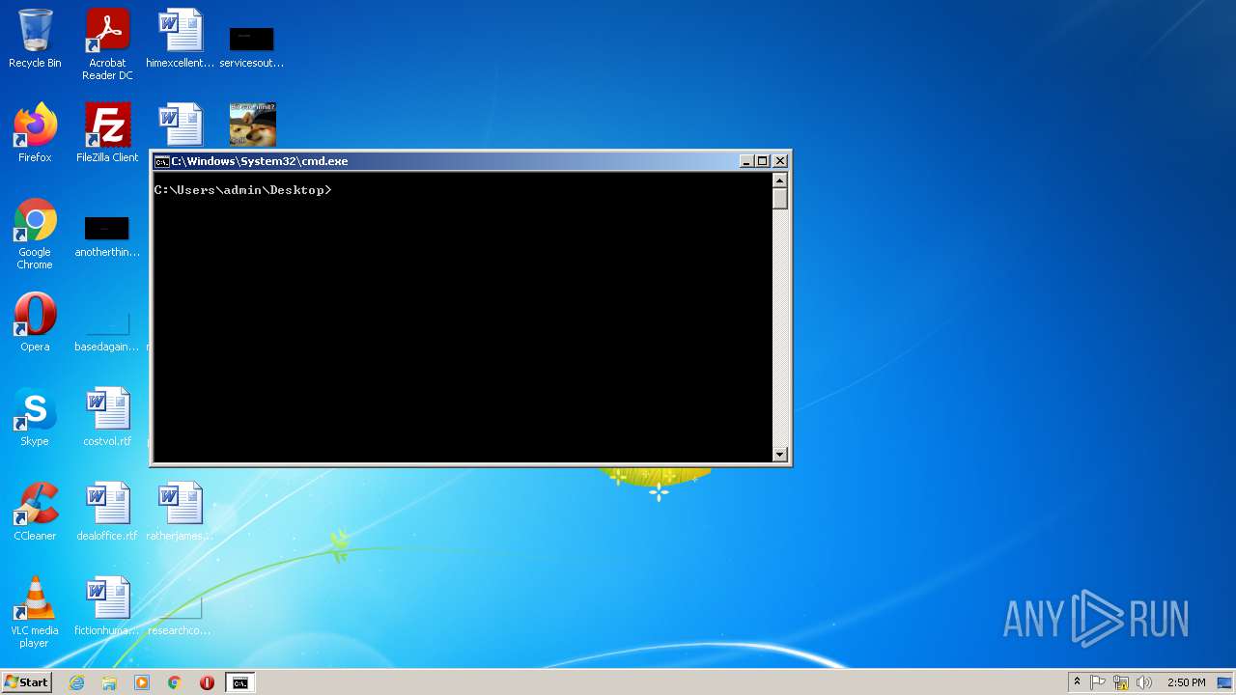Launch Chrome from the taskbar
Image resolution: width=1236 pixels, height=695 pixels.
(175, 682)
